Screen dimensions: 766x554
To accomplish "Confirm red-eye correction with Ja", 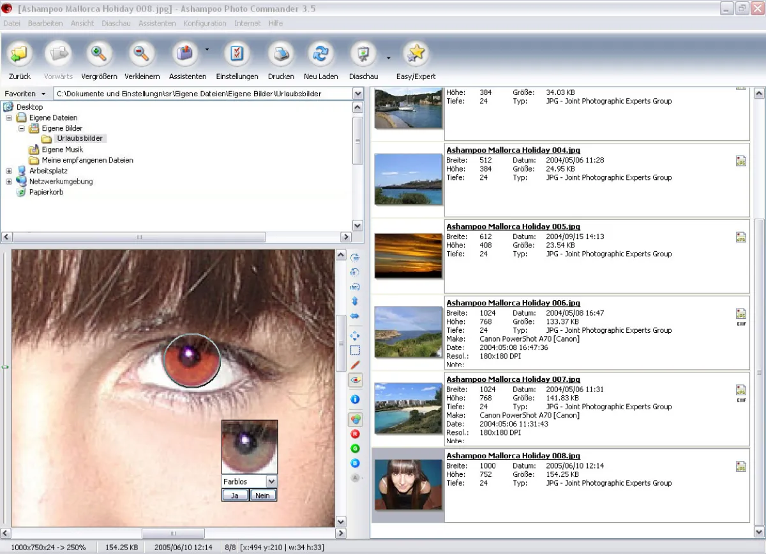I will coord(236,495).
